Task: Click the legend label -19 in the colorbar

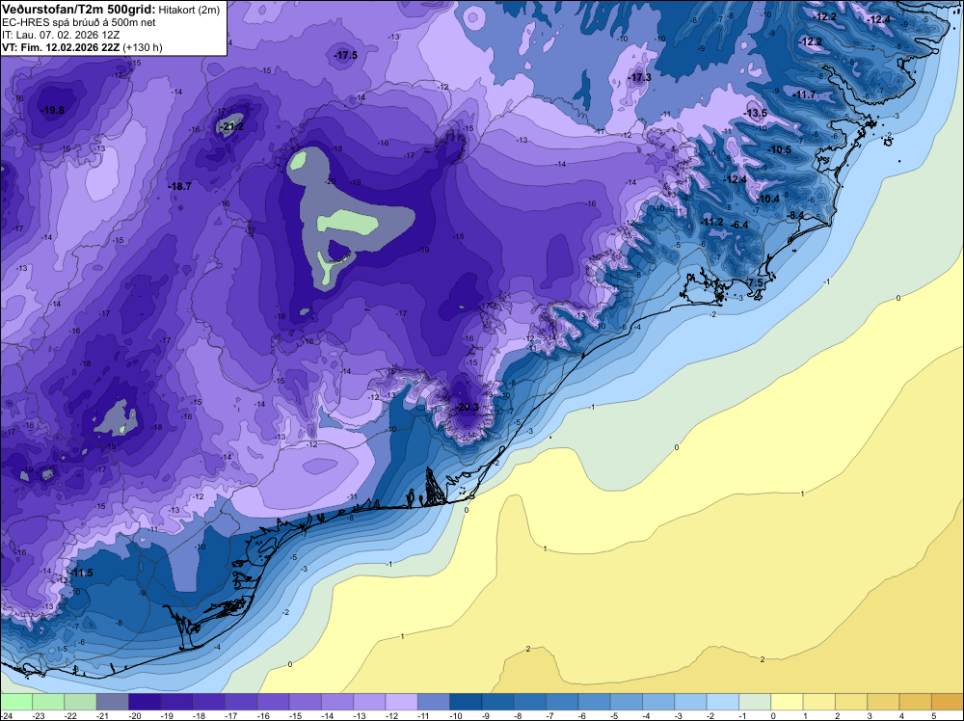Action: click(x=167, y=715)
